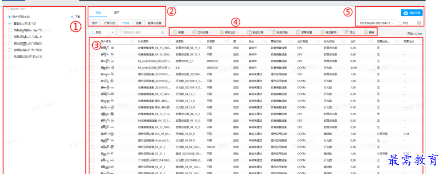This screenshot has width=442, height=174.
Task: Click plan name 提升应用安装-IOS_04_09
Action: point(154,133)
